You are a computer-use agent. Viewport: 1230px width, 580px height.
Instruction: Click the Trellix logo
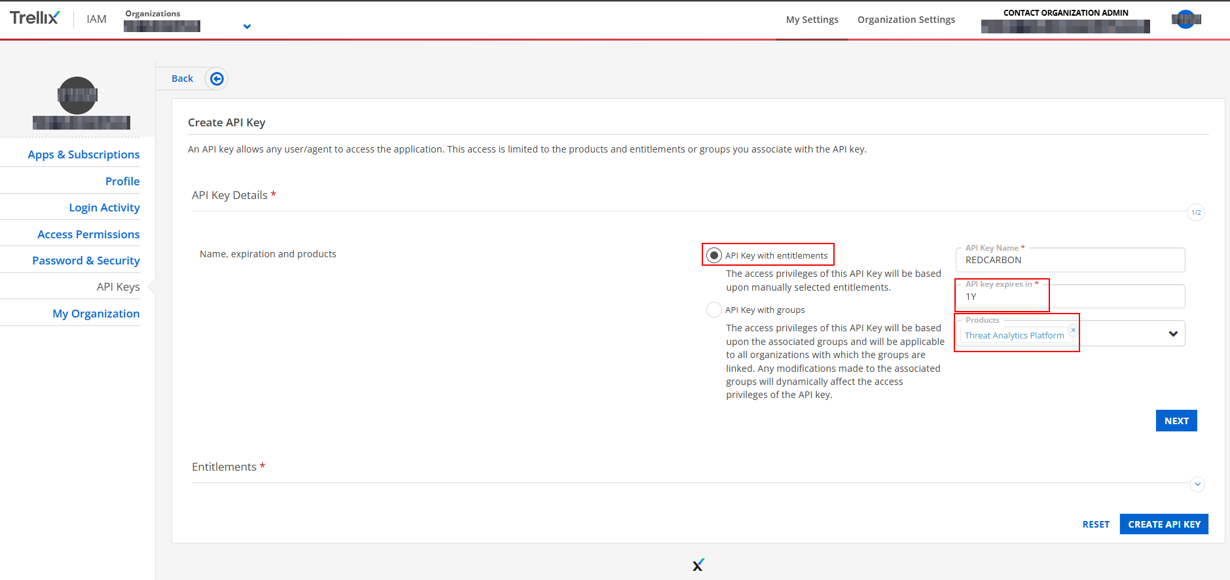(35, 18)
